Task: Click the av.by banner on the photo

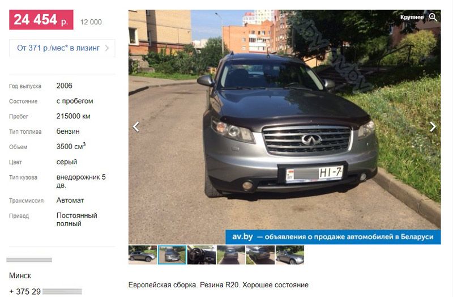Action: pos(333,237)
